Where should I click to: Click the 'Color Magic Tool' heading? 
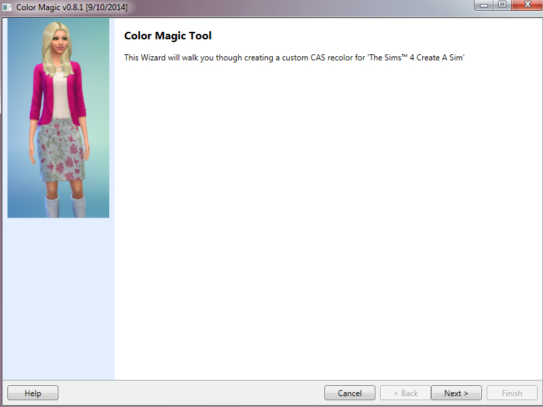pyautogui.click(x=168, y=36)
